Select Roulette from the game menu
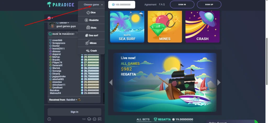268x123 pixels. [x=91, y=20]
